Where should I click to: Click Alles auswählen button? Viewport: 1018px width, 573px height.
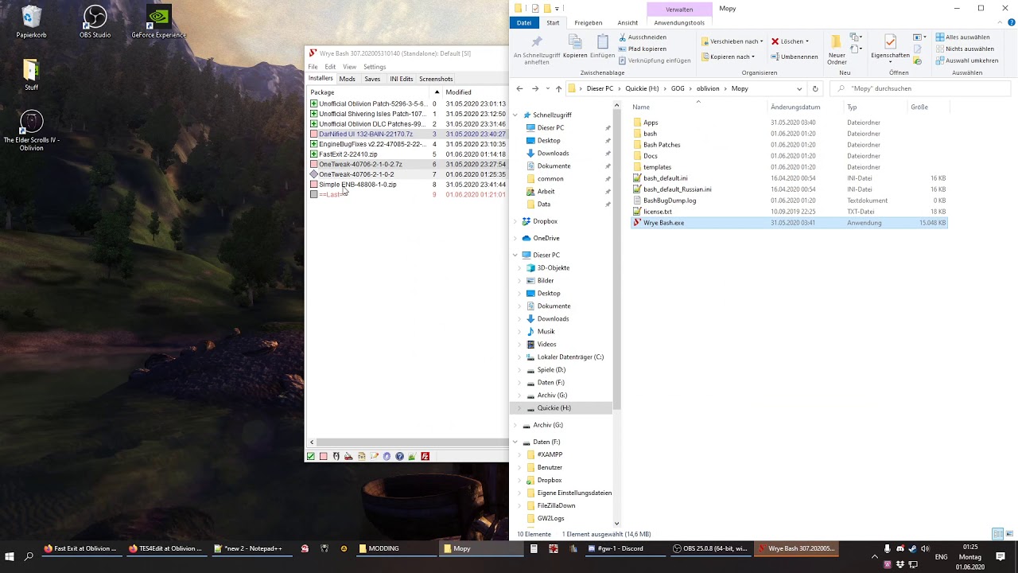[963, 37]
